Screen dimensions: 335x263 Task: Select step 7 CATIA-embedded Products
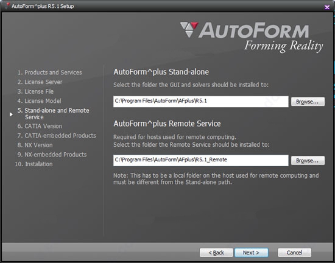point(57,136)
